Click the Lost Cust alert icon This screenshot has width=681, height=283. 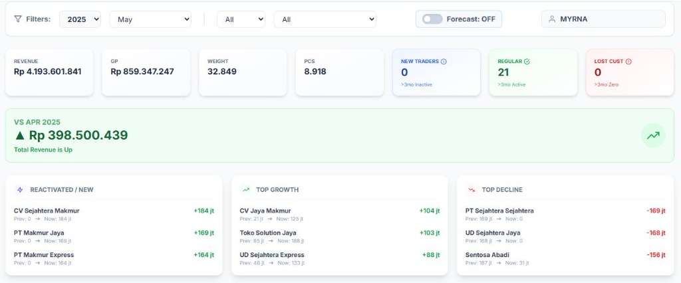click(628, 61)
